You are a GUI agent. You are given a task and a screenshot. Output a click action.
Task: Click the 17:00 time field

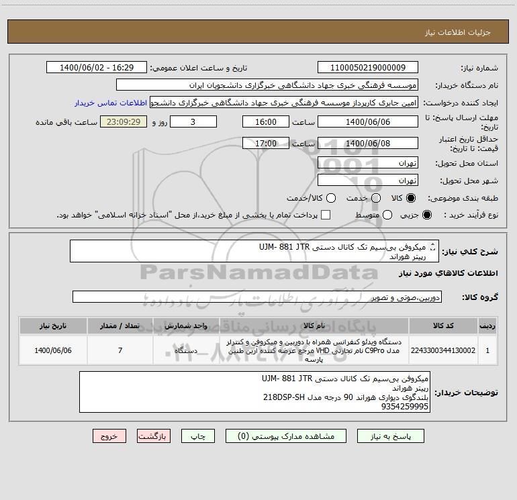coord(266,143)
